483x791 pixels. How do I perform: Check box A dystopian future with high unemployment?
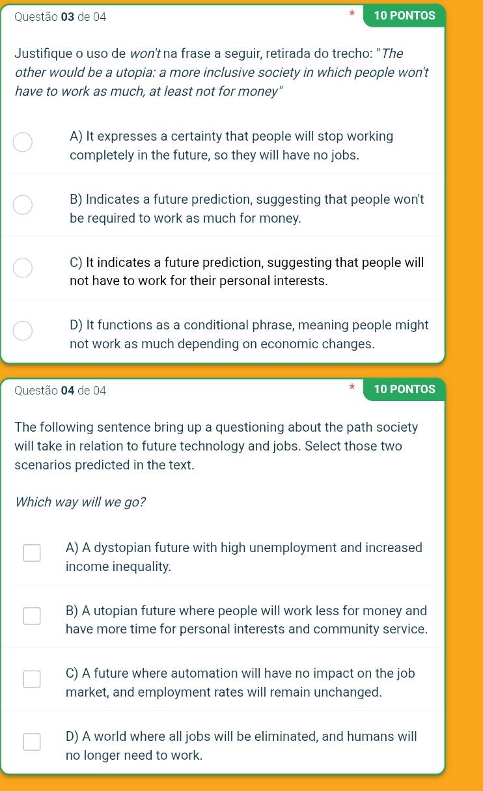tap(31, 553)
